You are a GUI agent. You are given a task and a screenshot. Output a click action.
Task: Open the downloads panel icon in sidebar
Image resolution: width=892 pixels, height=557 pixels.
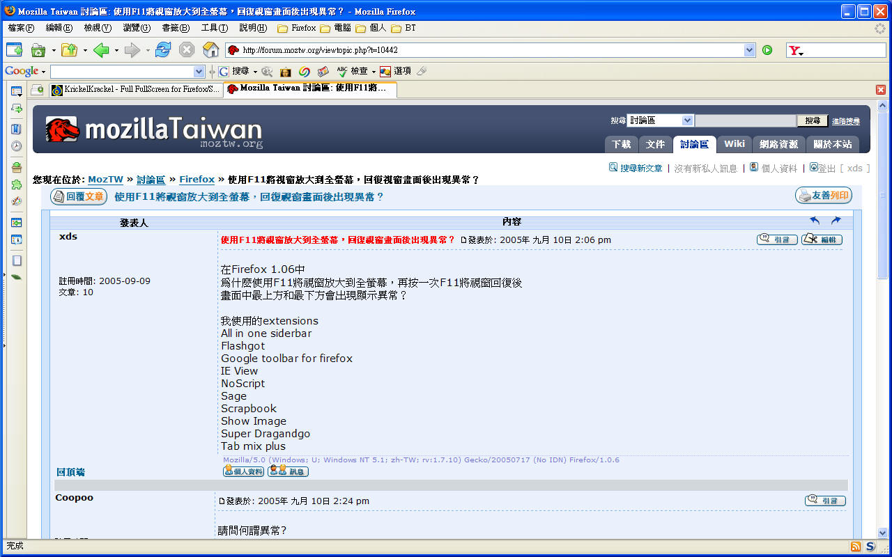click(16, 167)
